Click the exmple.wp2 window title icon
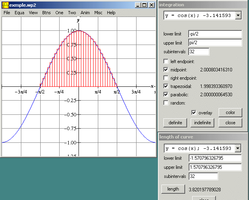The image size is (249, 200). click(6, 5)
